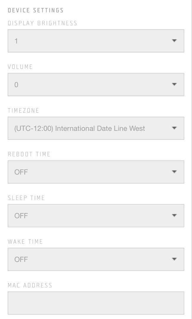Click the Display Brightness label
192x319 pixels.
43,23
